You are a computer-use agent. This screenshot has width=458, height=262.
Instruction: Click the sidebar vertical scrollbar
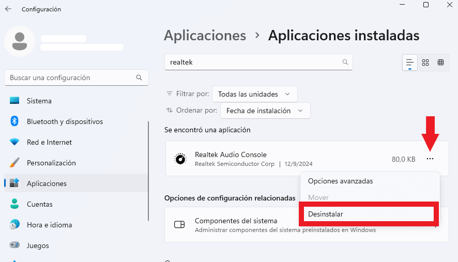point(148,171)
